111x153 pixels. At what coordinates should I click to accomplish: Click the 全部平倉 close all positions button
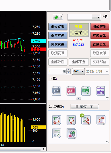(79, 62)
